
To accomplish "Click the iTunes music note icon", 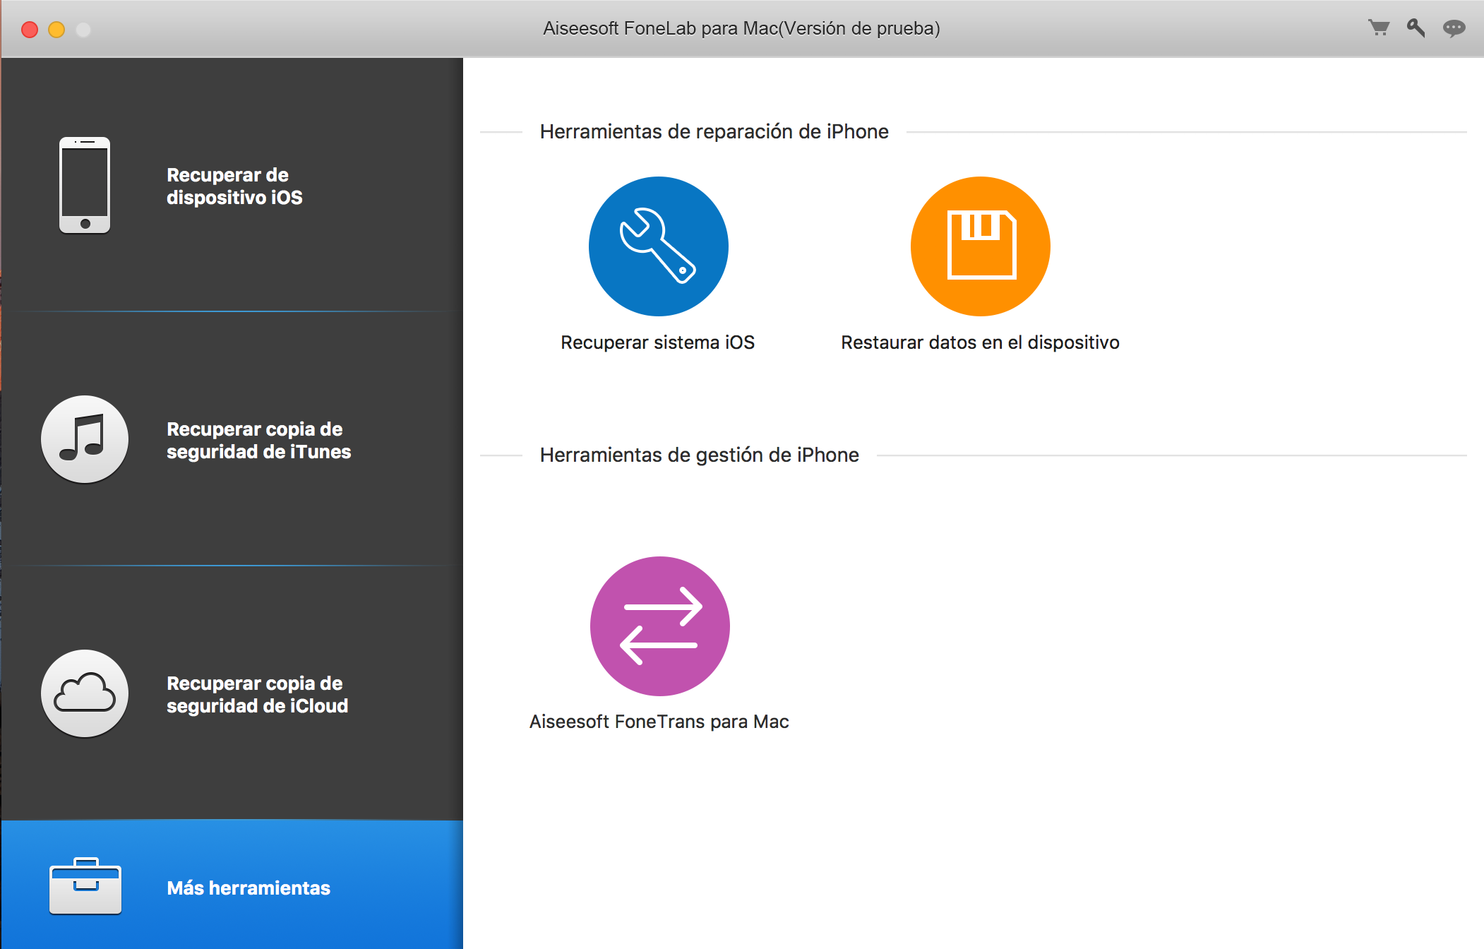I will point(85,439).
